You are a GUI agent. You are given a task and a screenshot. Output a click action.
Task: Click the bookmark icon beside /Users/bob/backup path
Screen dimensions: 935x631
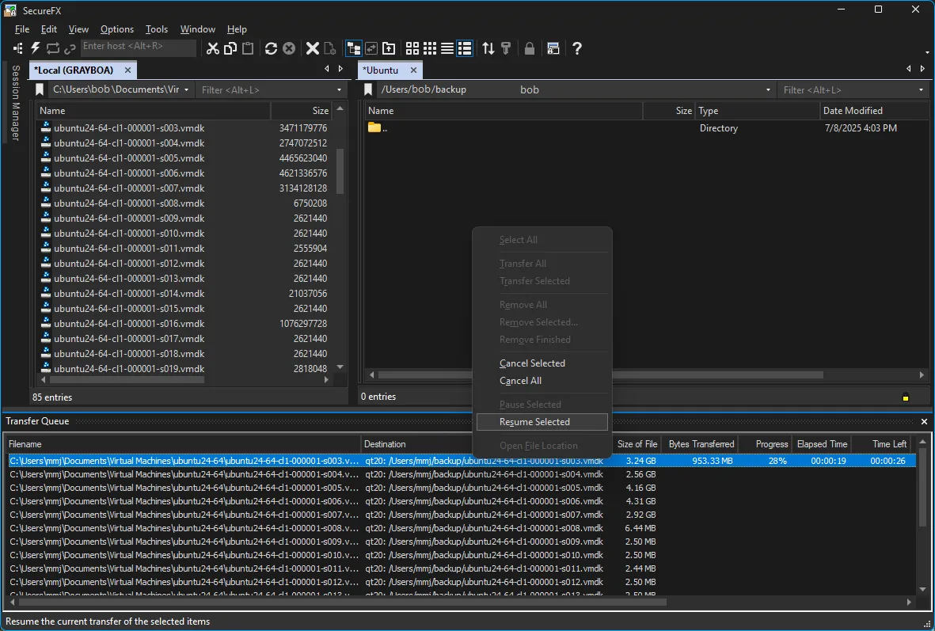click(x=368, y=90)
